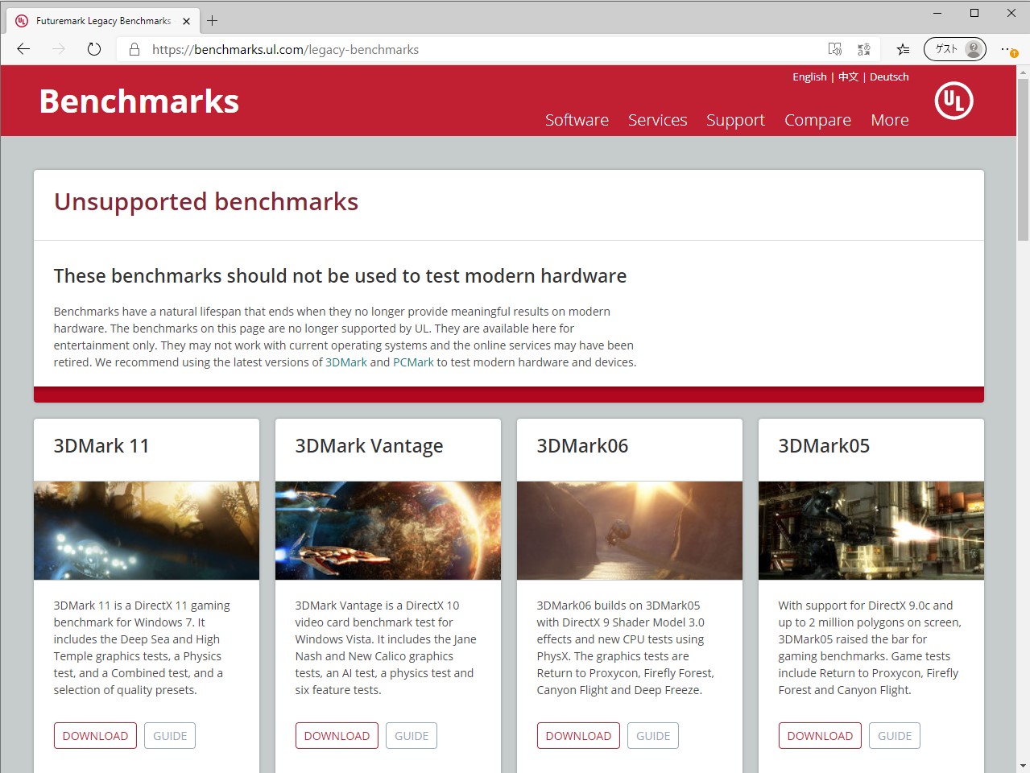Follow the 3DMark link in paragraph
Image resolution: width=1030 pixels, height=773 pixels.
click(x=346, y=362)
